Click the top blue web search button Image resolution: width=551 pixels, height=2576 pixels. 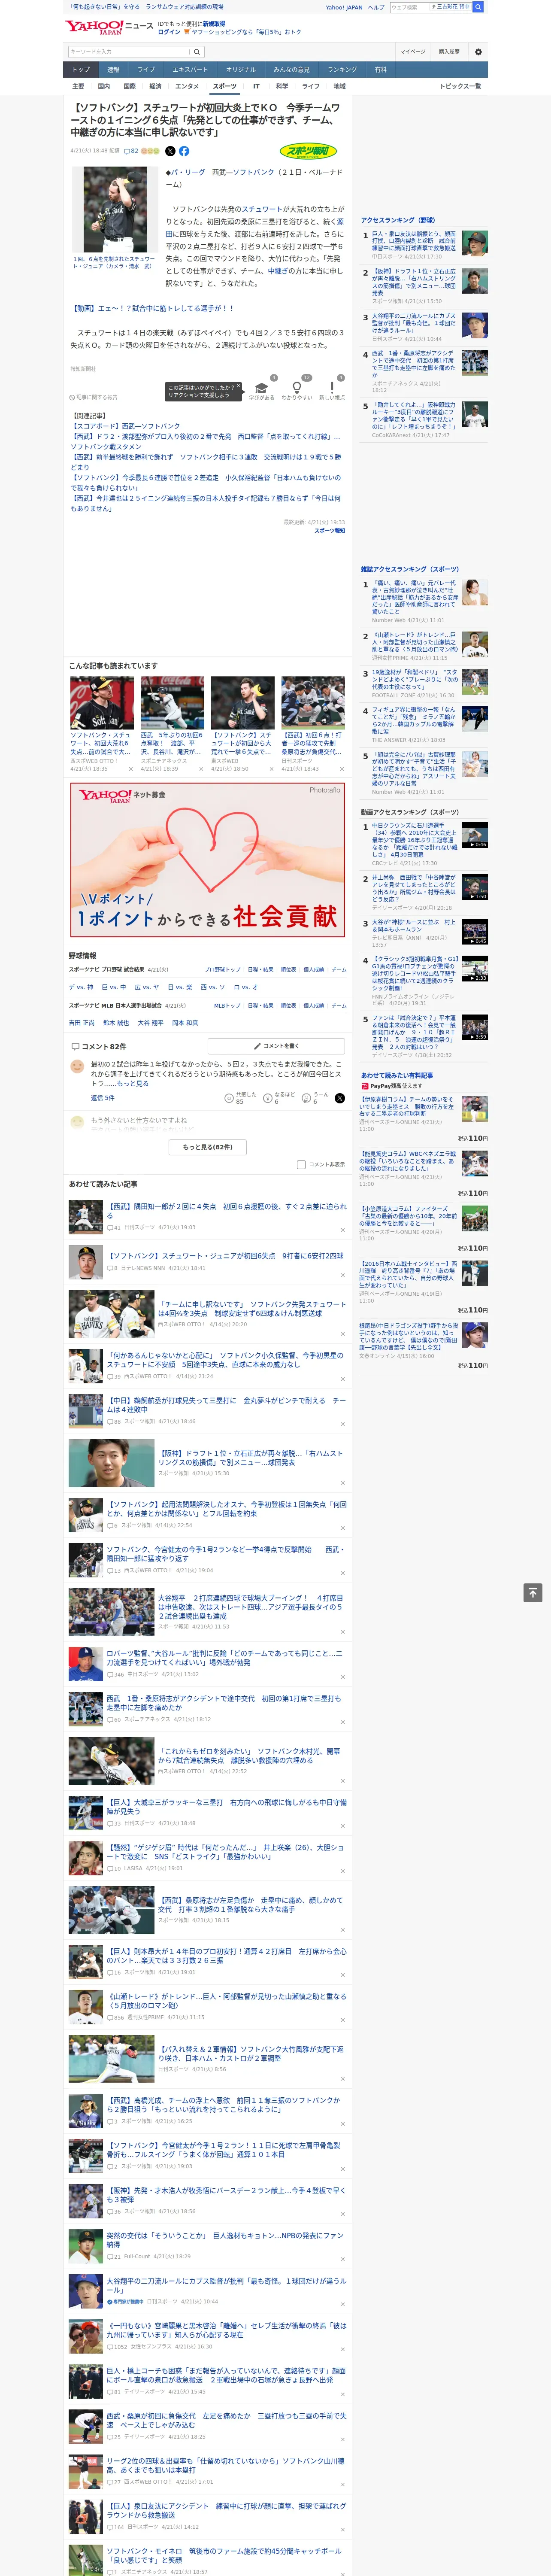[478, 7]
